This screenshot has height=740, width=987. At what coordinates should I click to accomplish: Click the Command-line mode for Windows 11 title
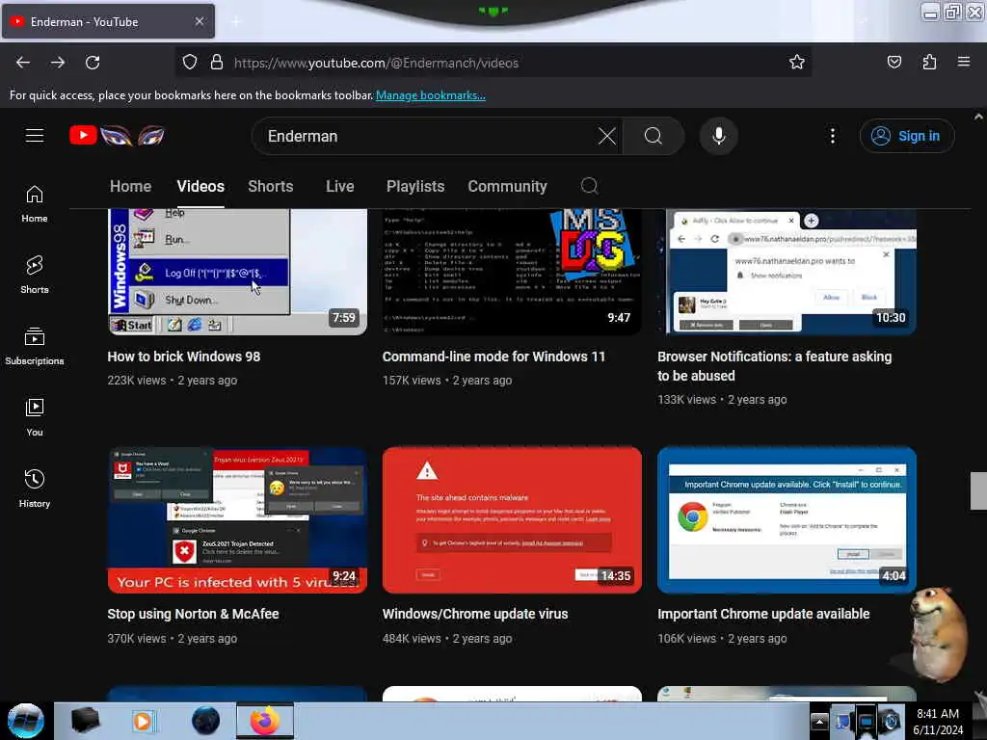point(493,357)
